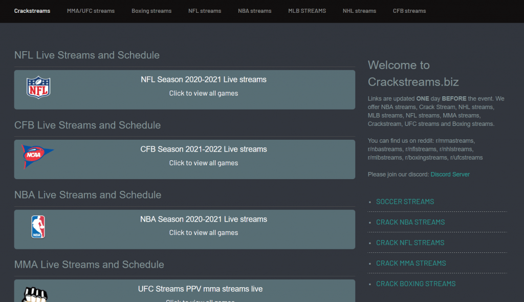The height and width of the screenshot is (302, 524).
Task: Open CRACK BOXING STREAMS sidebar link
Action: point(416,284)
